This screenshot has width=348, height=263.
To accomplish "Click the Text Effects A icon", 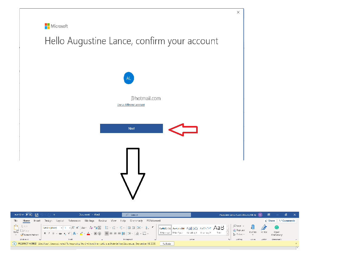I will 74,233.
